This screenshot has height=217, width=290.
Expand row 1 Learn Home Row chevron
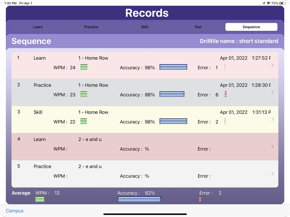tap(272, 65)
